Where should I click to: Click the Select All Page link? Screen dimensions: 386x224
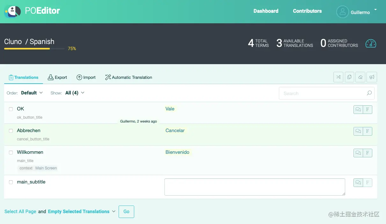pyautogui.click(x=20, y=212)
